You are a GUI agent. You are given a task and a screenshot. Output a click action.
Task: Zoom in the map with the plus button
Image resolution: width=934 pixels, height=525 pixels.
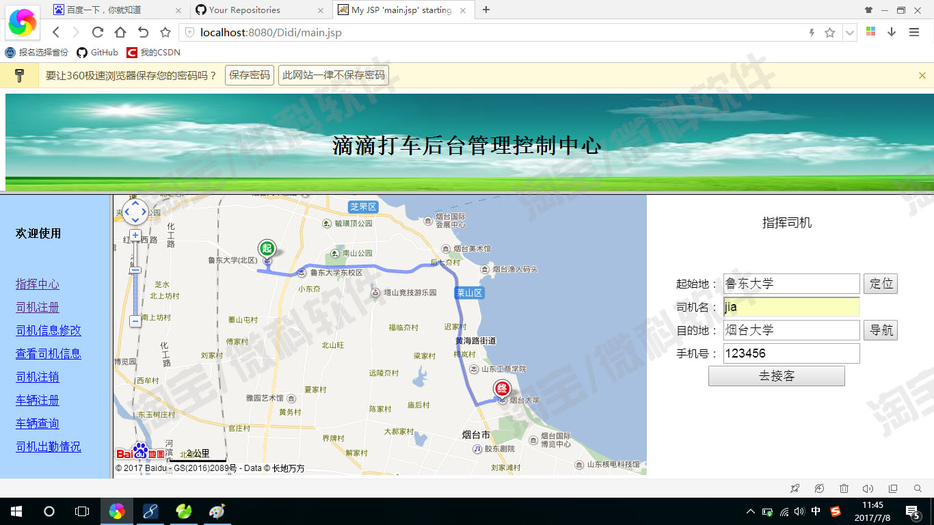point(135,236)
